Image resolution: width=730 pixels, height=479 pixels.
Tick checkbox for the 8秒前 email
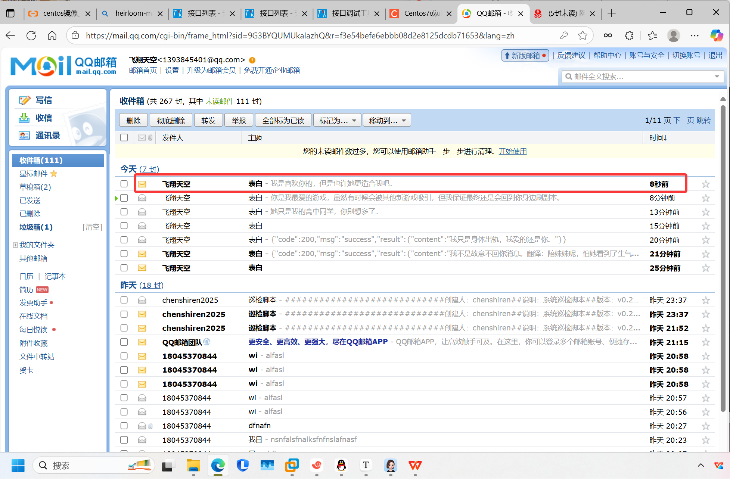pos(124,184)
